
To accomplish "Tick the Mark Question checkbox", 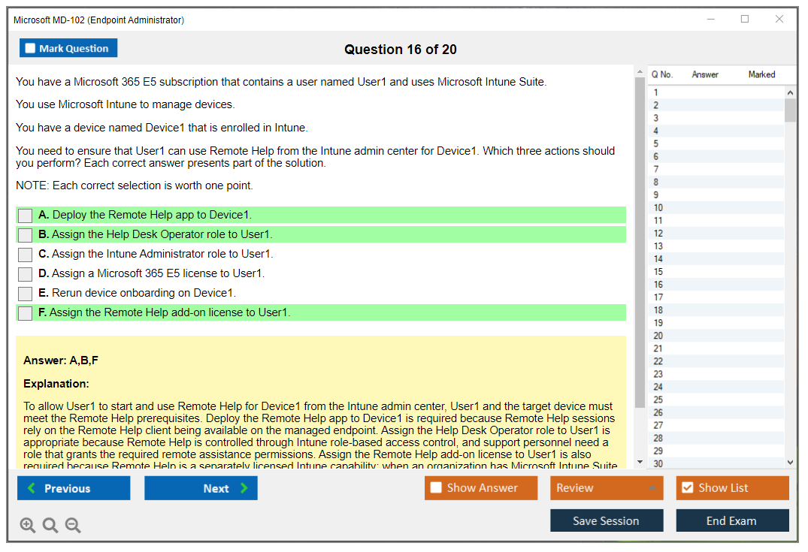I will 30,48.
